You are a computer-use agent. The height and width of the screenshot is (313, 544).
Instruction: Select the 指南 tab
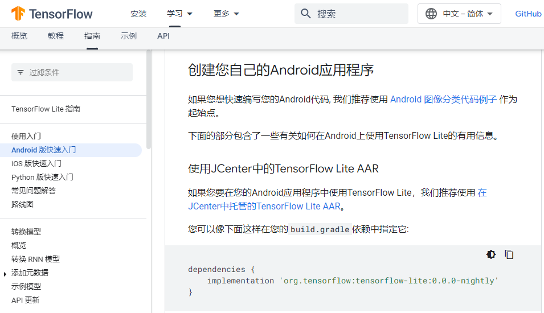coord(92,36)
